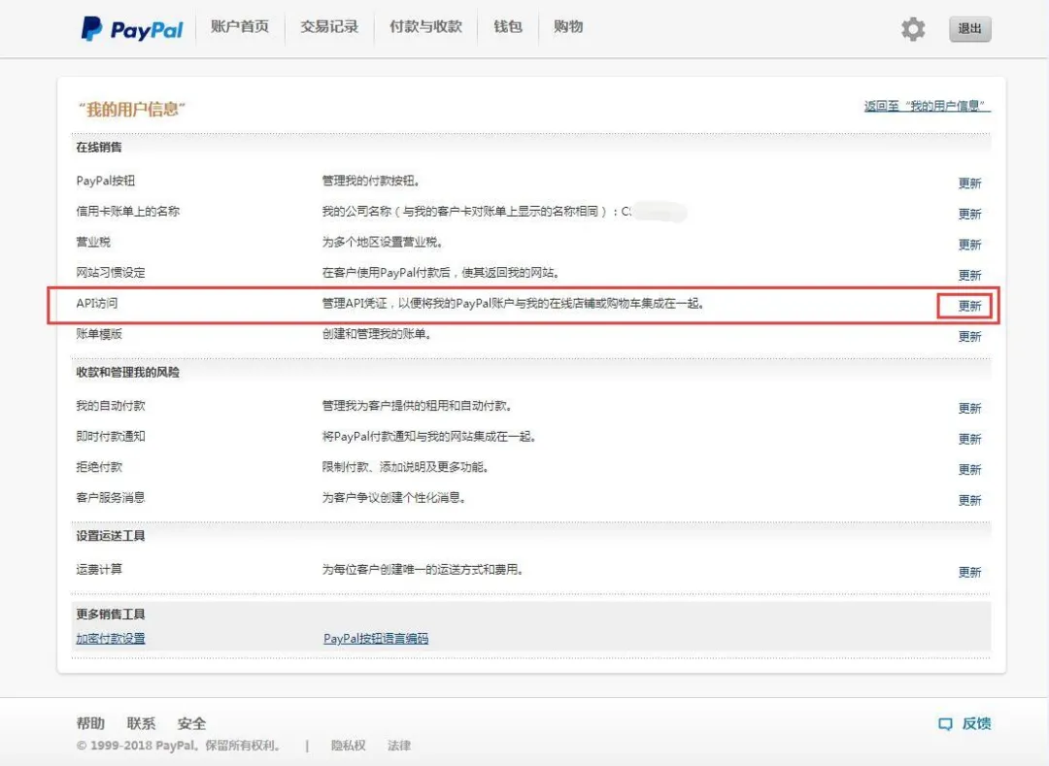Open the settings gear icon
Screen dimensions: 1049x766
pyautogui.click(x=911, y=28)
